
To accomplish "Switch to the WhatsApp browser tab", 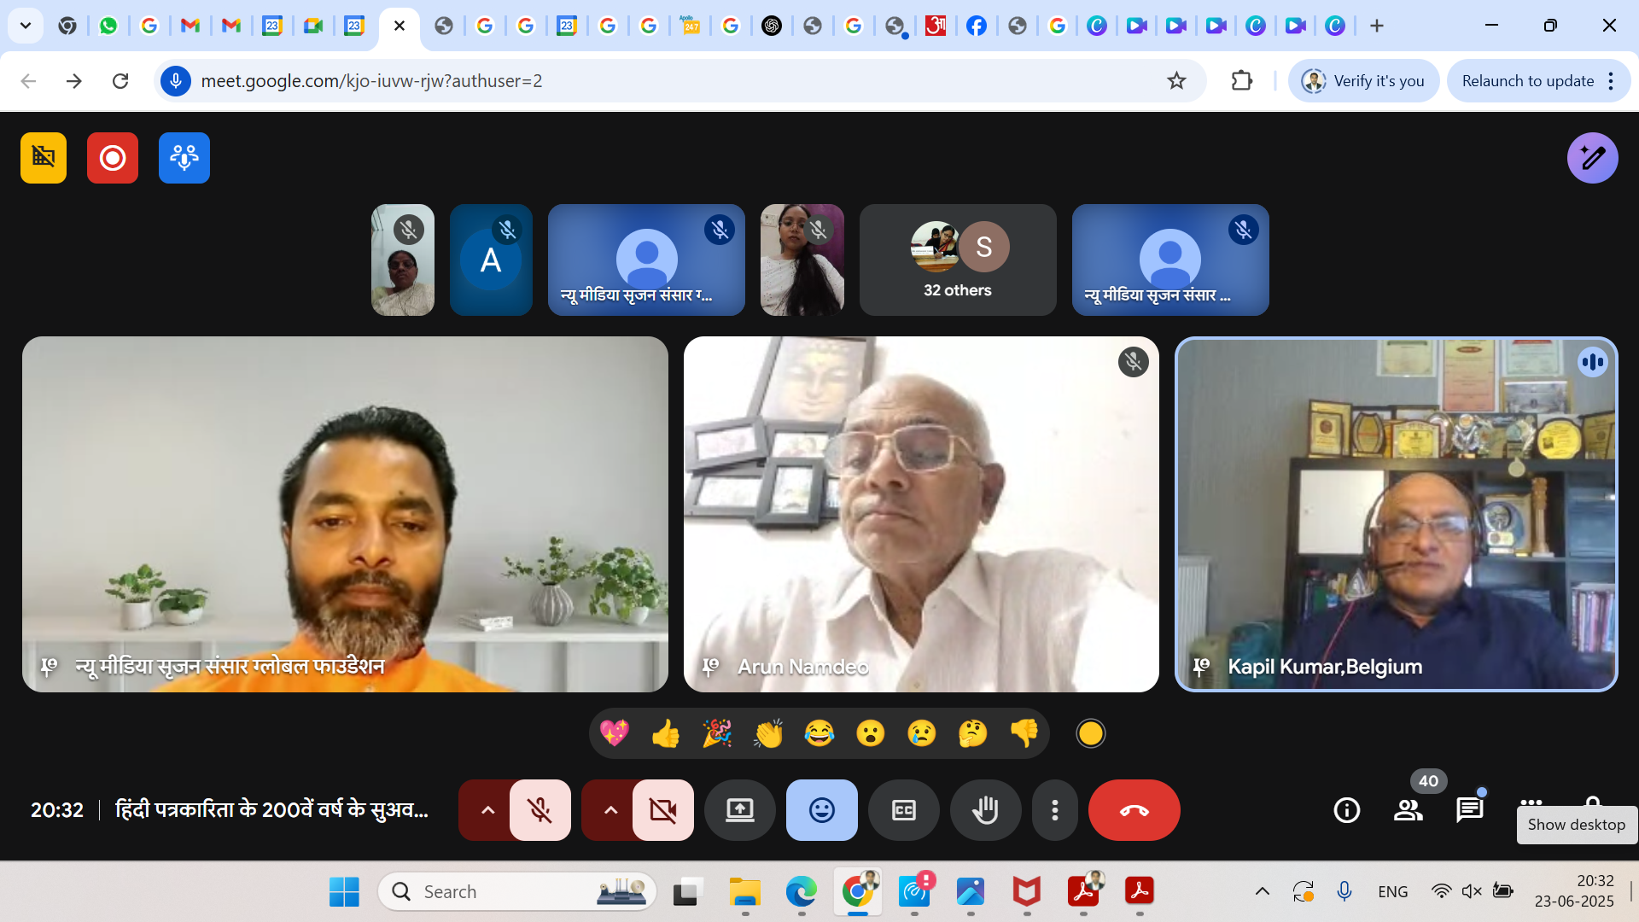I will coord(108,26).
